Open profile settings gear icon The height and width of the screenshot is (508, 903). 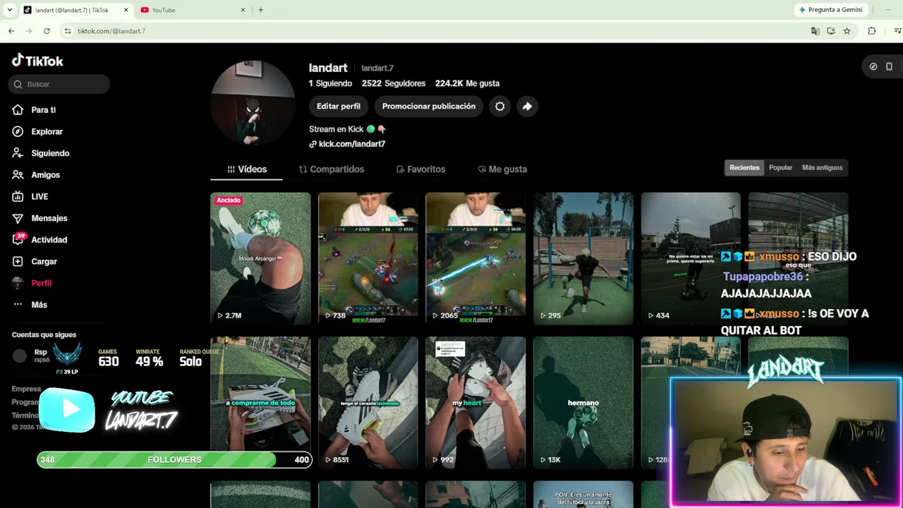[x=499, y=107]
